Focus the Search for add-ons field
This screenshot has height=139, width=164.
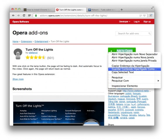click(133, 34)
